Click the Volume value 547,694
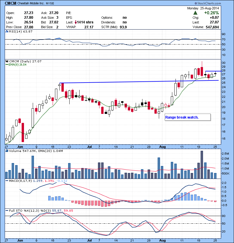234x243 pixels. pos(212,27)
